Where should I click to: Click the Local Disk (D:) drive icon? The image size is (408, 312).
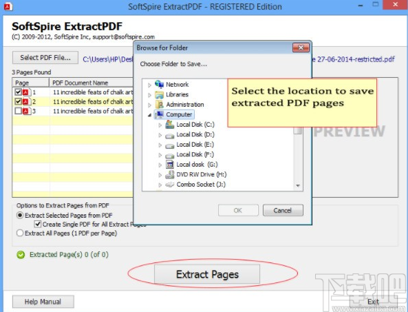(170, 136)
